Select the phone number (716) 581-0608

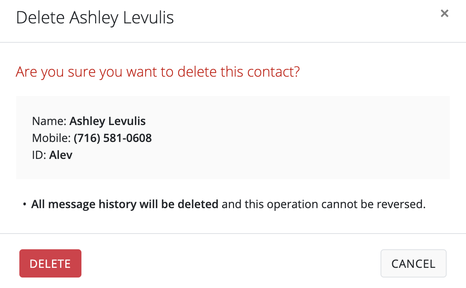113,138
